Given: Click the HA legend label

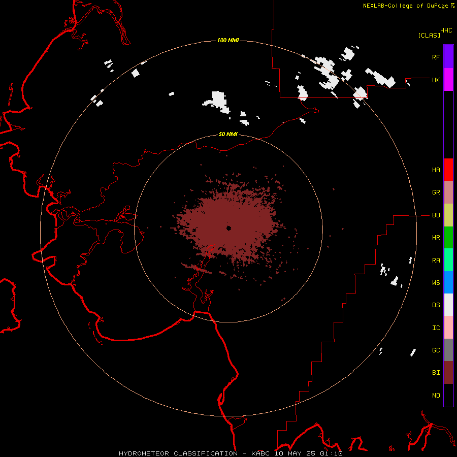Looking at the screenshot, I should (436, 170).
